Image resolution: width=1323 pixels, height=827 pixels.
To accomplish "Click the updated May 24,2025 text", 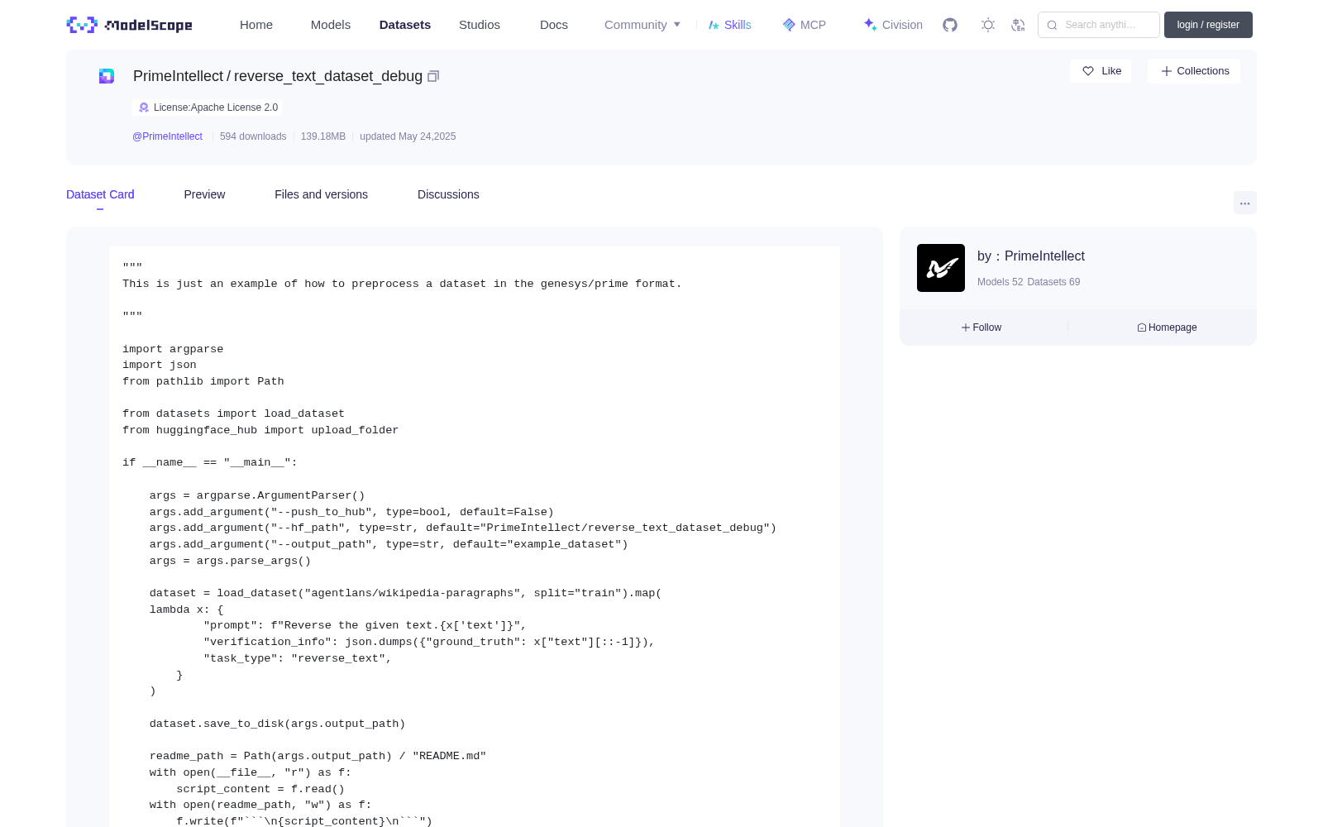I will click(x=408, y=136).
